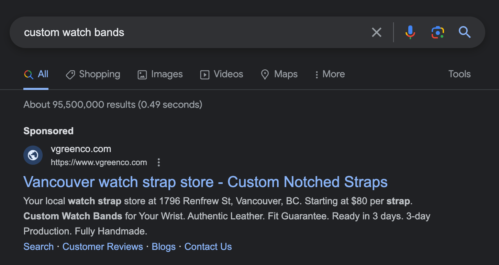The height and width of the screenshot is (265, 499).
Task: Open the Tools options
Action: pyautogui.click(x=459, y=74)
